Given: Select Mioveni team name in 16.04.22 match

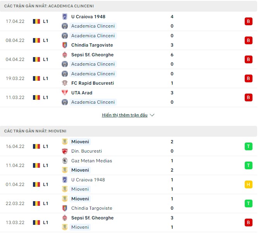Looking at the screenshot, I should point(80,142).
